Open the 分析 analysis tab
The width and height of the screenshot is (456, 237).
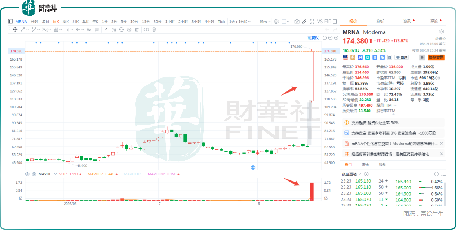[x=380, y=21]
